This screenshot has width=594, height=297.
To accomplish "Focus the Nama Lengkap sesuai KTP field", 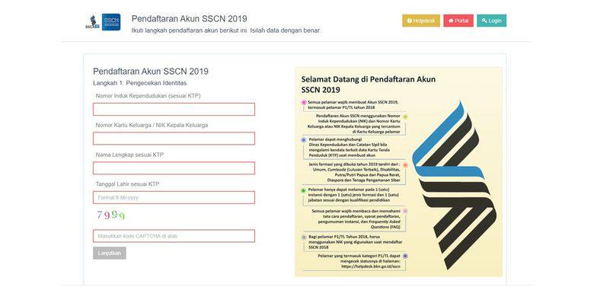I will [174, 168].
